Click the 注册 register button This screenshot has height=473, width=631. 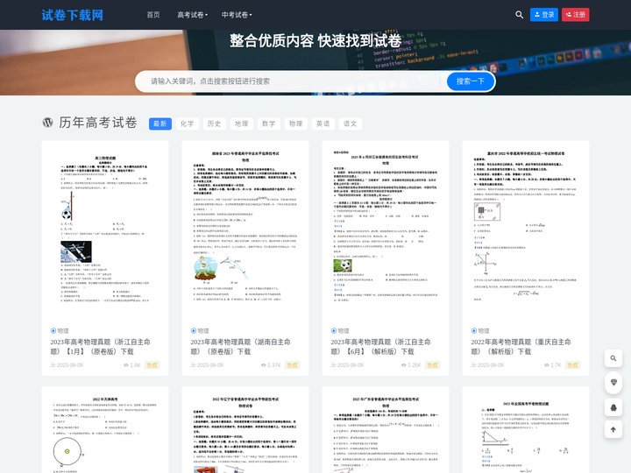pos(575,15)
